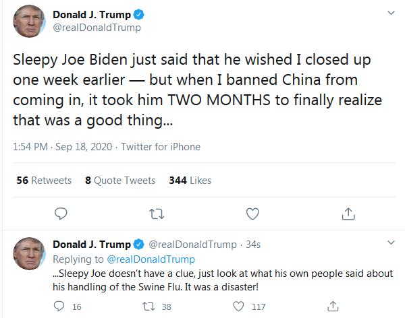The image size is (405, 318).
Task: Open Donald J. Trump profile picture on main tweet
Action: pos(29,21)
